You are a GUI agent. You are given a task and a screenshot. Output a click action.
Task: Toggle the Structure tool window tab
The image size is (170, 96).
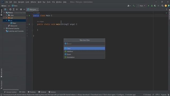pos(1,85)
